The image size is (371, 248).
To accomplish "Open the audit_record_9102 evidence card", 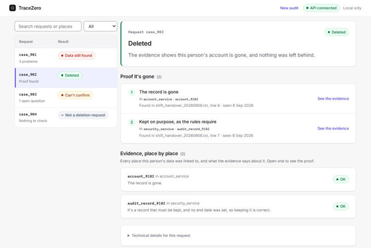I will 238,207.
